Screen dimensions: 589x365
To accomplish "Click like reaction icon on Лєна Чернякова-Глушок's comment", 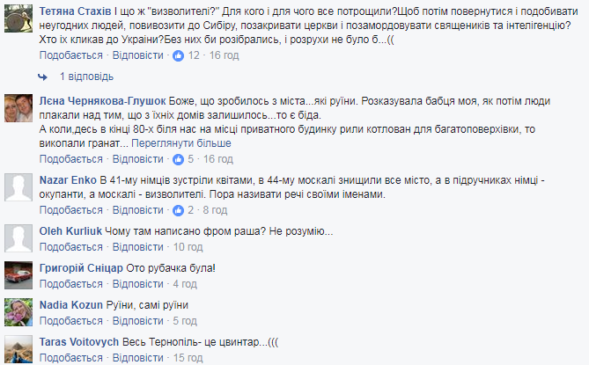I will pos(180,159).
